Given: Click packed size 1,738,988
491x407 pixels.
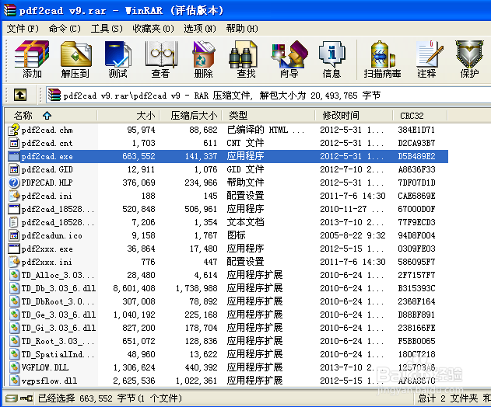Looking at the screenshot, I should click(x=196, y=288).
